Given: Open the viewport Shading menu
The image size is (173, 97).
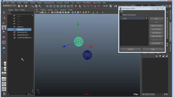Looking at the screenshot, I should (x=43, y=10).
